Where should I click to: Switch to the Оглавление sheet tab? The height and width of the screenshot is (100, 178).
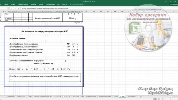[11, 97]
